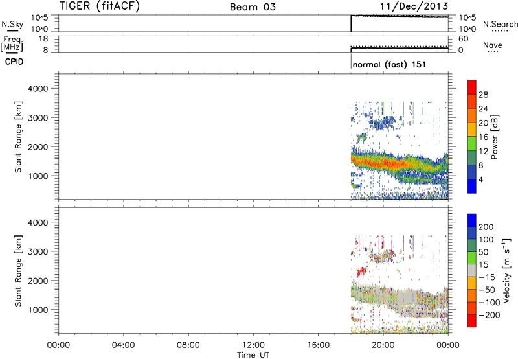This screenshot has height=359, width=518.
Task: Click the '3000' tick of power panel
Action: [38, 118]
